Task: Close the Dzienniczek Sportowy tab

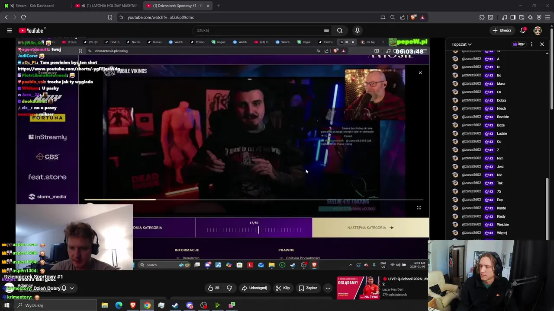Action: pos(208,6)
